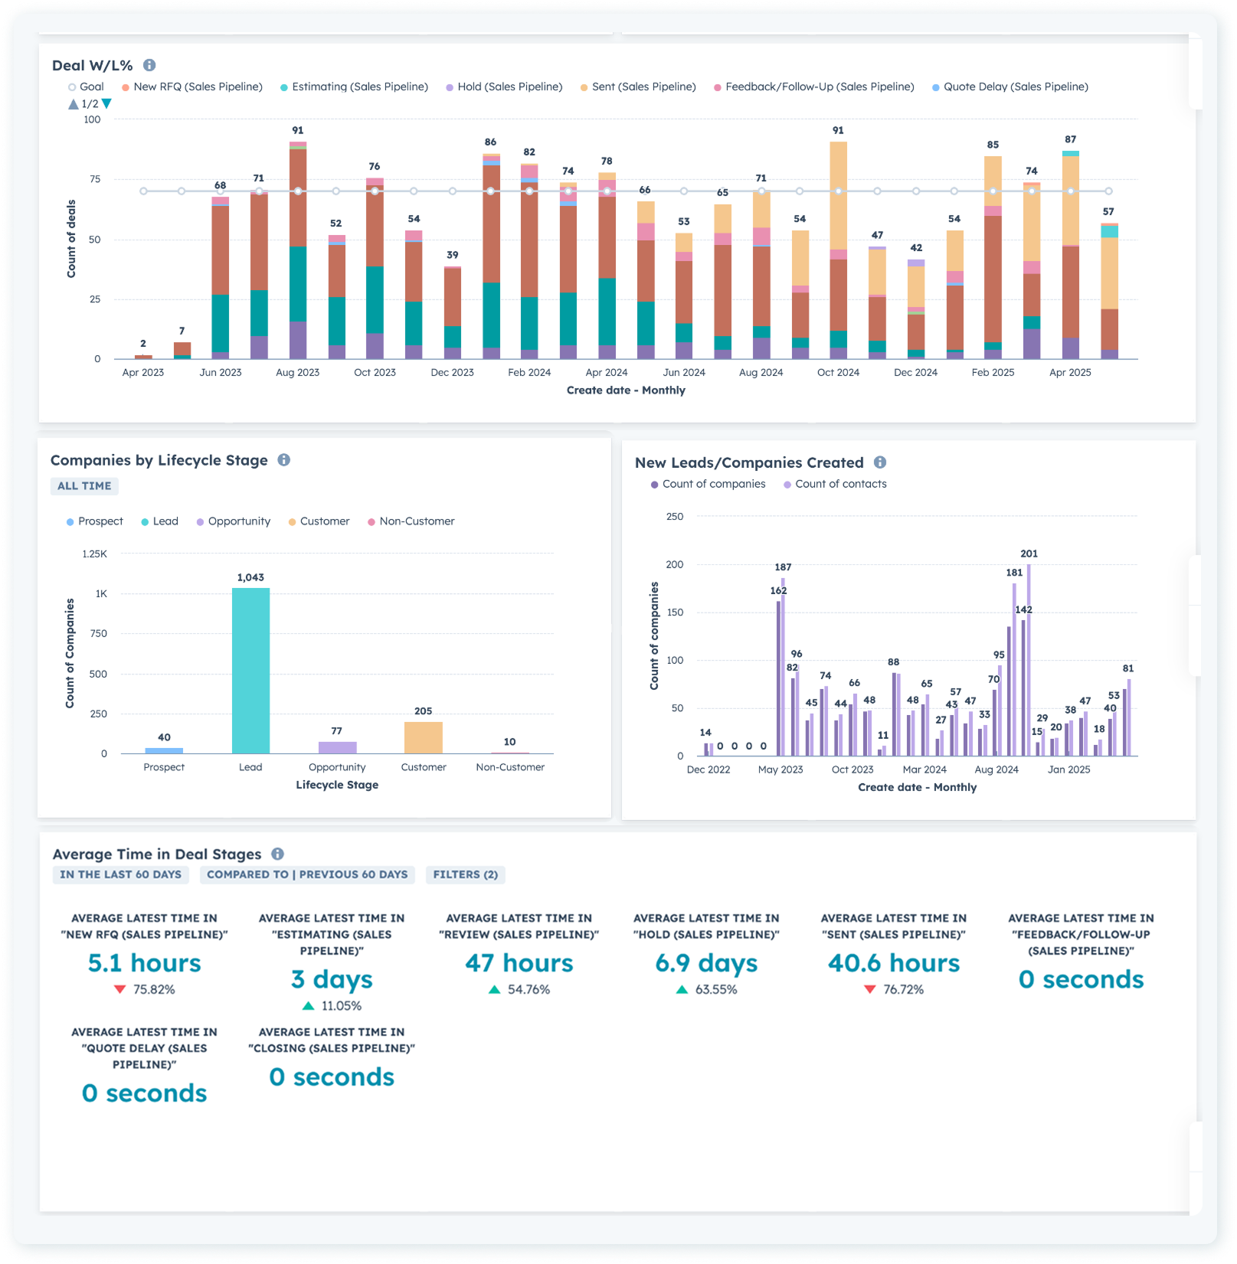The height and width of the screenshot is (1264, 1237).
Task: Toggle Count of contacts legend series
Action: [836, 484]
